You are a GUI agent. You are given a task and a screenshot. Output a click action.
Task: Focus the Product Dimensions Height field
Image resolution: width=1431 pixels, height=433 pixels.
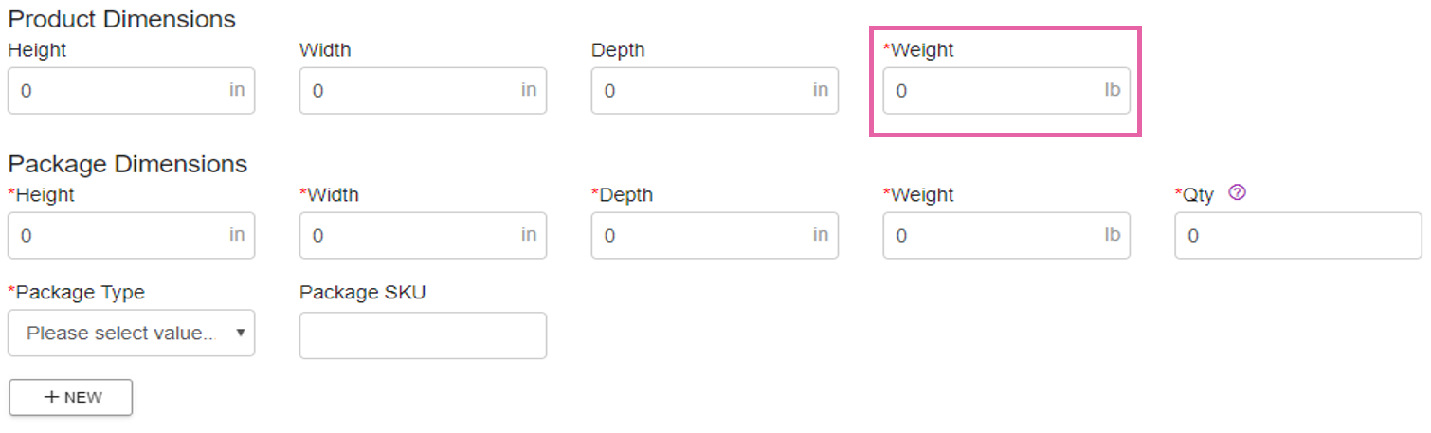(131, 91)
